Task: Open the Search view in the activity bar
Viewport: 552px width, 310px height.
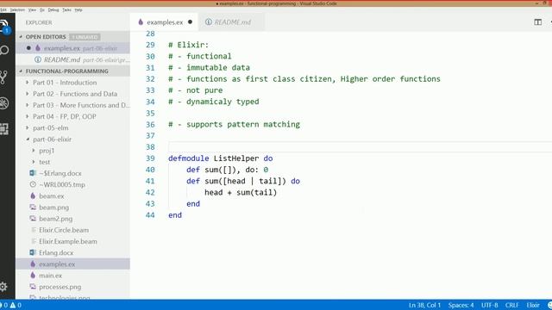Action: pos(3,50)
